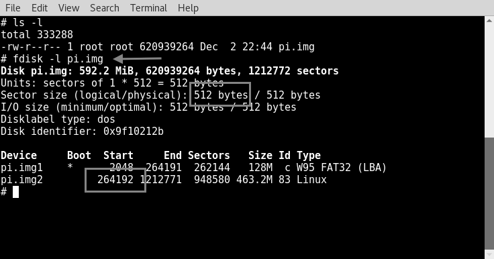Screen dimensions: 494x259
Task: Click the Sectors column header
Action: (209, 156)
